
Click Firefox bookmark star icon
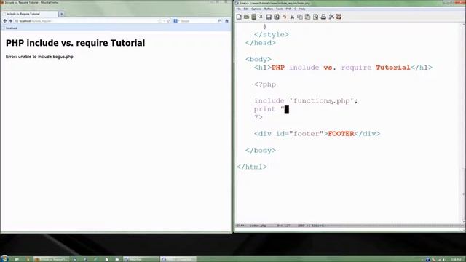click(x=159, y=21)
